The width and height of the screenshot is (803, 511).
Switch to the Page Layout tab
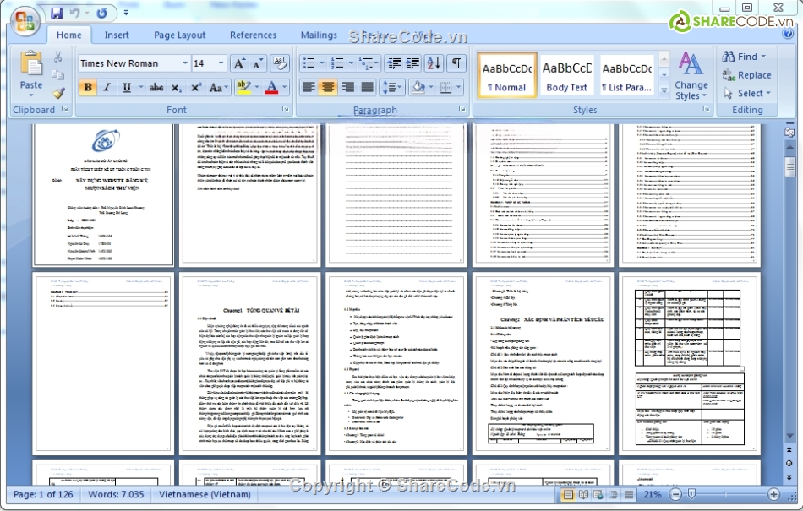click(x=180, y=35)
